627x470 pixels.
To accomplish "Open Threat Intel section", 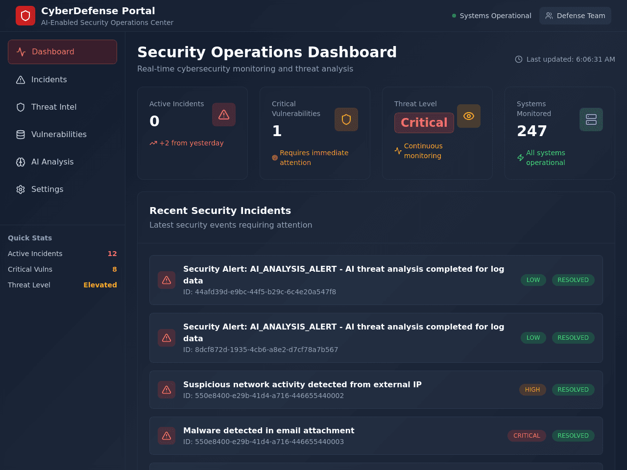I will tap(62, 107).
